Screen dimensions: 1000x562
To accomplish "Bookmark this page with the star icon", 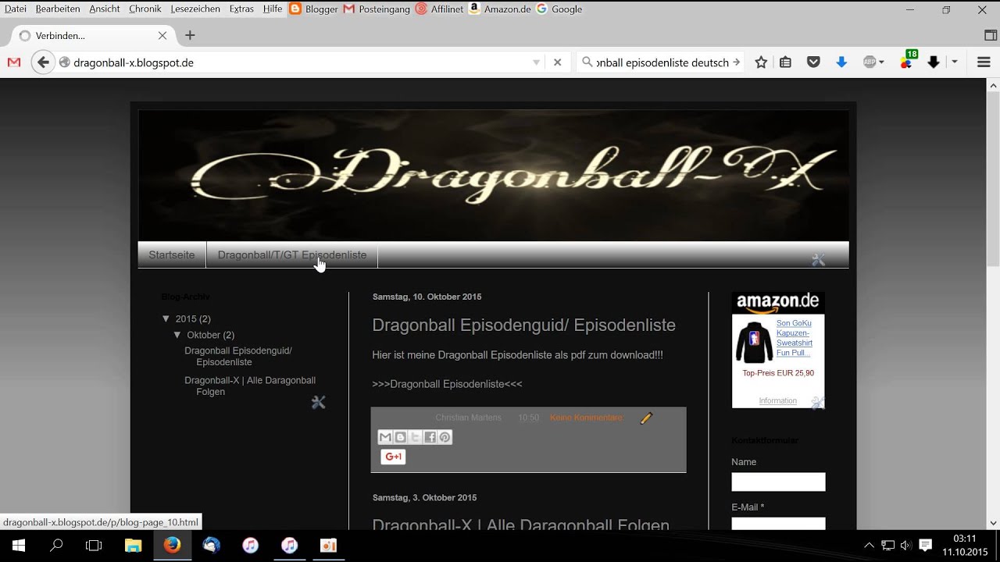I will tap(761, 62).
